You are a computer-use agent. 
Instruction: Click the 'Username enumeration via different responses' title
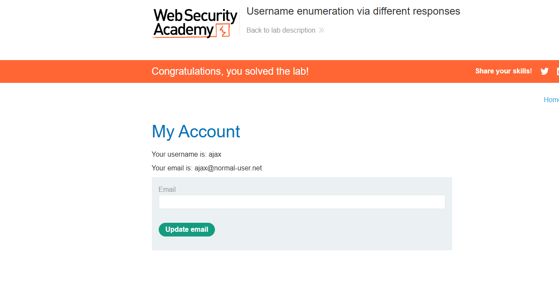point(353,11)
